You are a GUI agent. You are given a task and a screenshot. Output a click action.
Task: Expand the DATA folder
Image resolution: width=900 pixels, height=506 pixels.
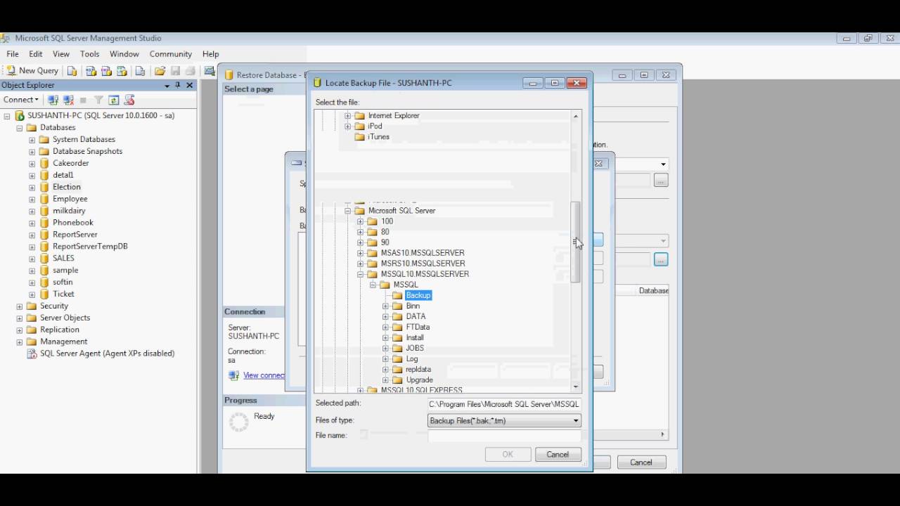tap(385, 316)
